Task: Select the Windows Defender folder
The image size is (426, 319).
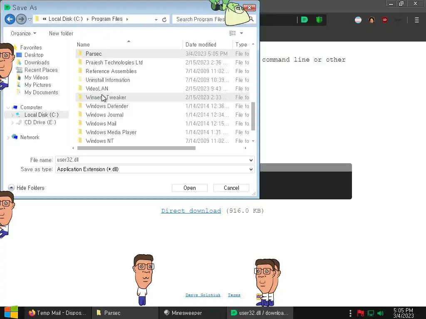Action: coord(107,106)
